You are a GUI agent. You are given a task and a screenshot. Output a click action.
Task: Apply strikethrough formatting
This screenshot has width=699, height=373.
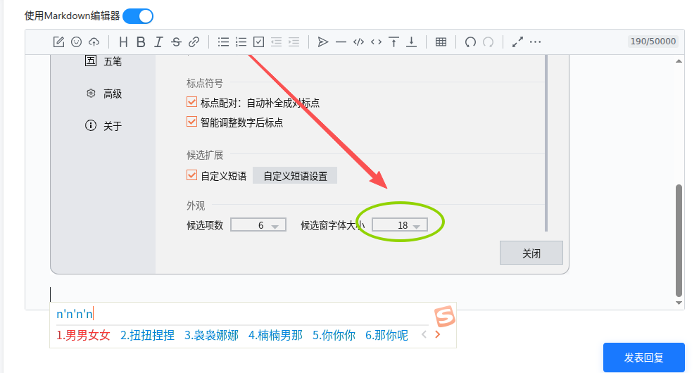(x=176, y=42)
